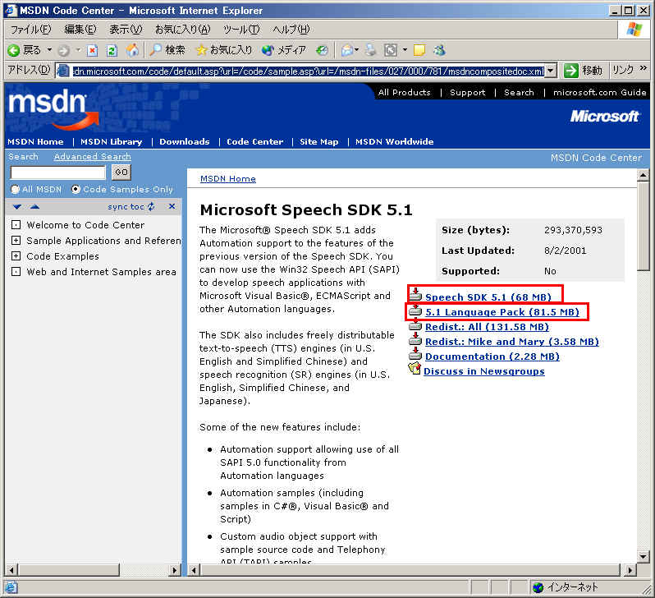This screenshot has height=598, width=655.
Task: Click the Refresh page icon
Action: (x=112, y=51)
